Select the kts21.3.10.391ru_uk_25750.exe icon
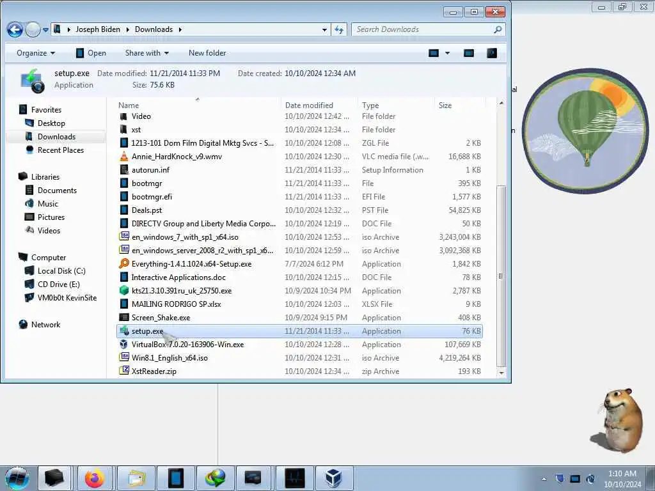 [124, 291]
